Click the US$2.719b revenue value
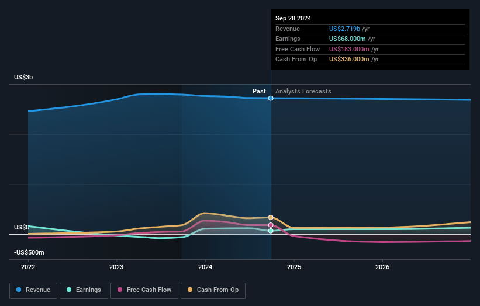480x306 pixels. (344, 29)
